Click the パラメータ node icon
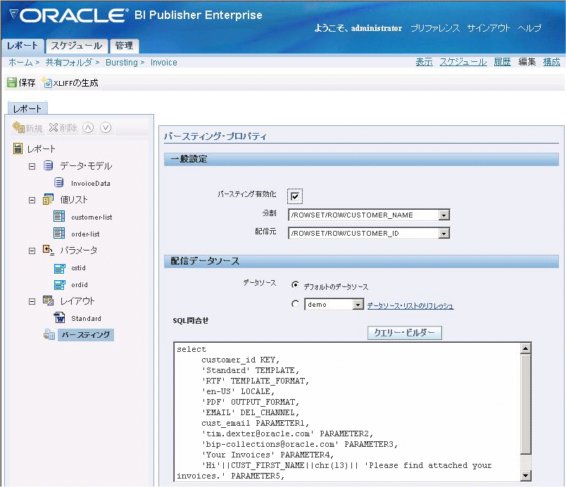This screenshot has height=487, width=566. click(48, 250)
